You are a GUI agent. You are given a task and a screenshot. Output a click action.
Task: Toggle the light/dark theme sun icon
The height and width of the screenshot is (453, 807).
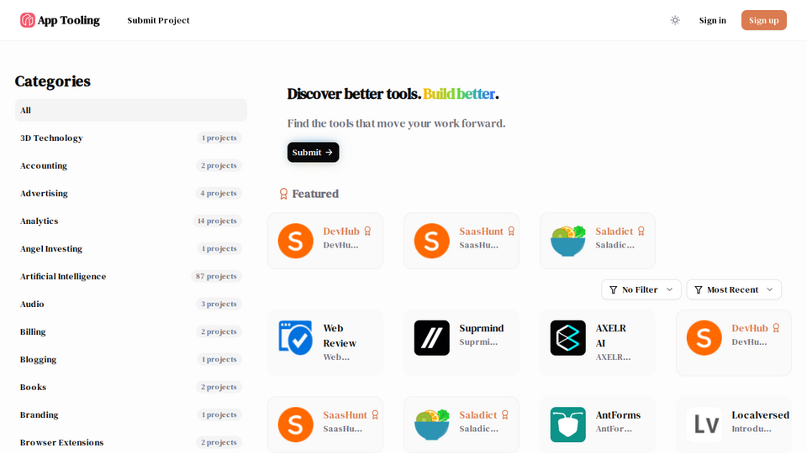pos(675,20)
